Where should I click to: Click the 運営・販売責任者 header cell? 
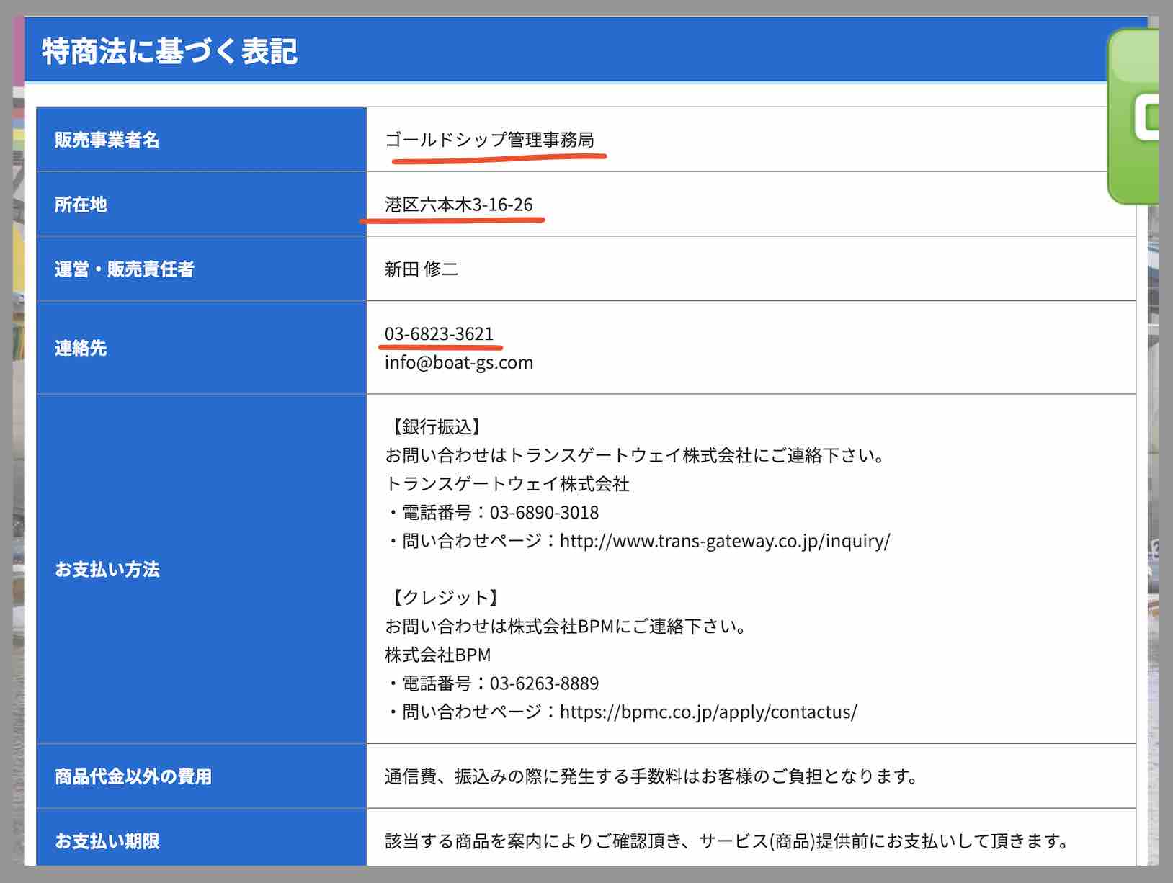(125, 269)
